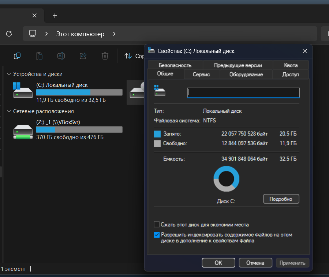Click the NTFS file system value
The image size is (329, 277).
tap(209, 120)
